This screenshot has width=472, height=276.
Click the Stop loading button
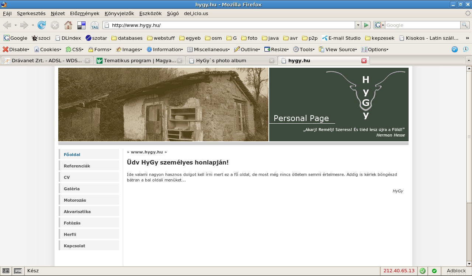[55, 25]
